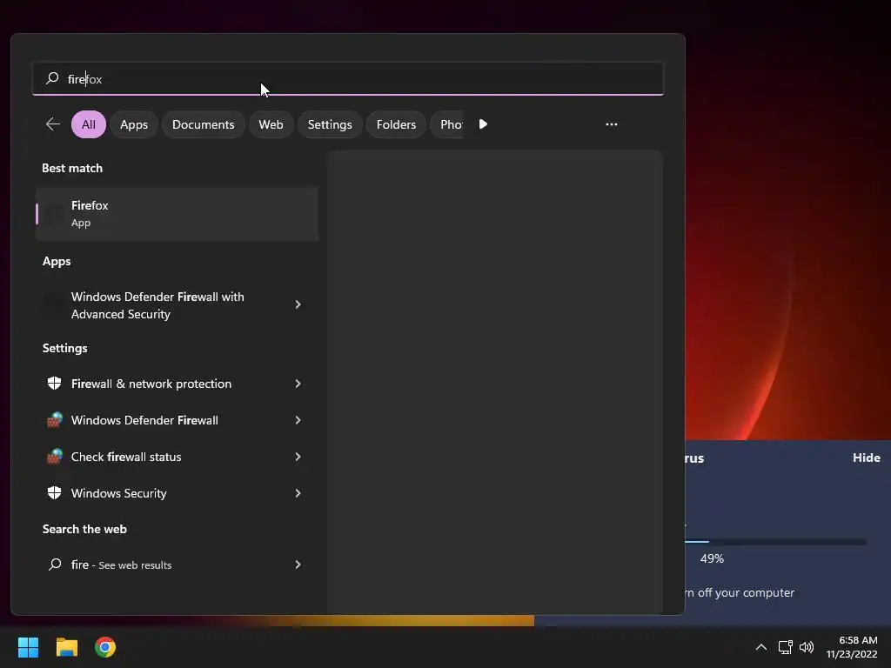Expand the Check firewall status chevron
The height and width of the screenshot is (668, 891).
298,457
